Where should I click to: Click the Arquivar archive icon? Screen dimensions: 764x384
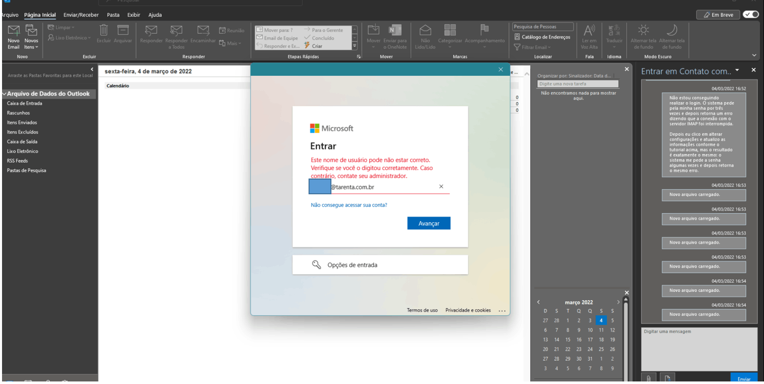(123, 31)
